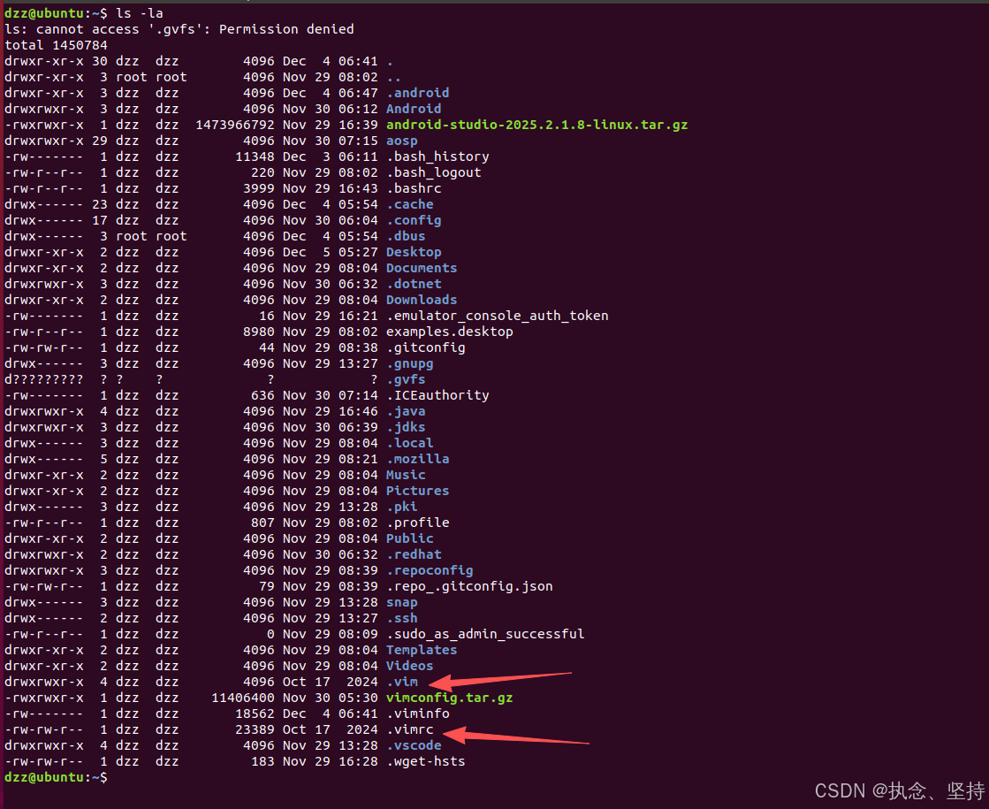The width and height of the screenshot is (989, 809).
Task: Click the .config directory name
Action: tap(414, 220)
